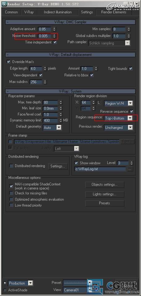141x296 pixels.
Task: Open the Previous render dropdown
Action: [119, 127]
